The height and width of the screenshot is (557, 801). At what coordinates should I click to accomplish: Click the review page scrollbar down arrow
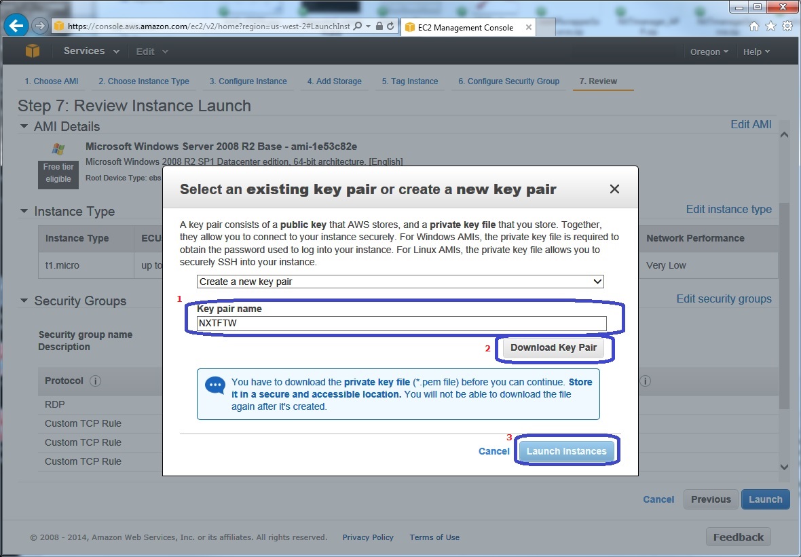(x=784, y=467)
